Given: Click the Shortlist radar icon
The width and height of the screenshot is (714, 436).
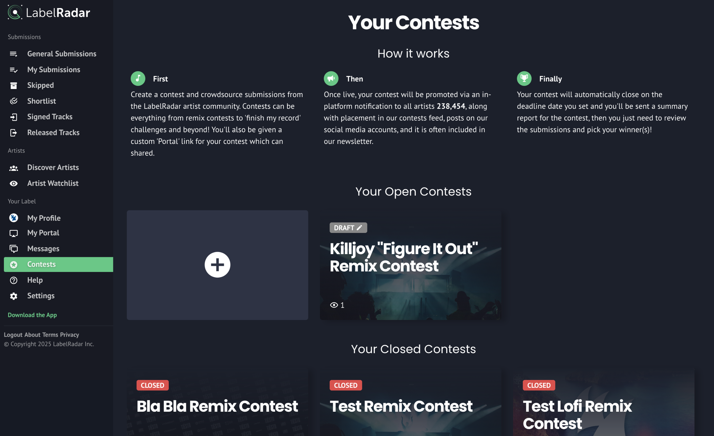Looking at the screenshot, I should tap(14, 101).
